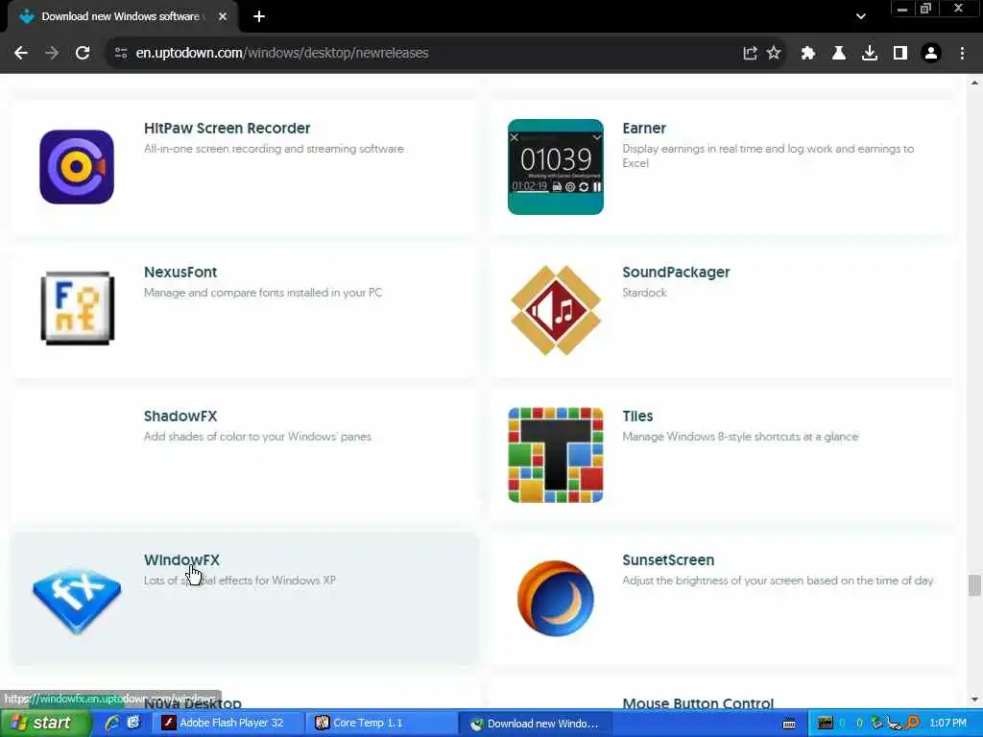Screen dimensions: 983x737
Task: Bookmark this page with the star icon
Action: click(x=775, y=54)
